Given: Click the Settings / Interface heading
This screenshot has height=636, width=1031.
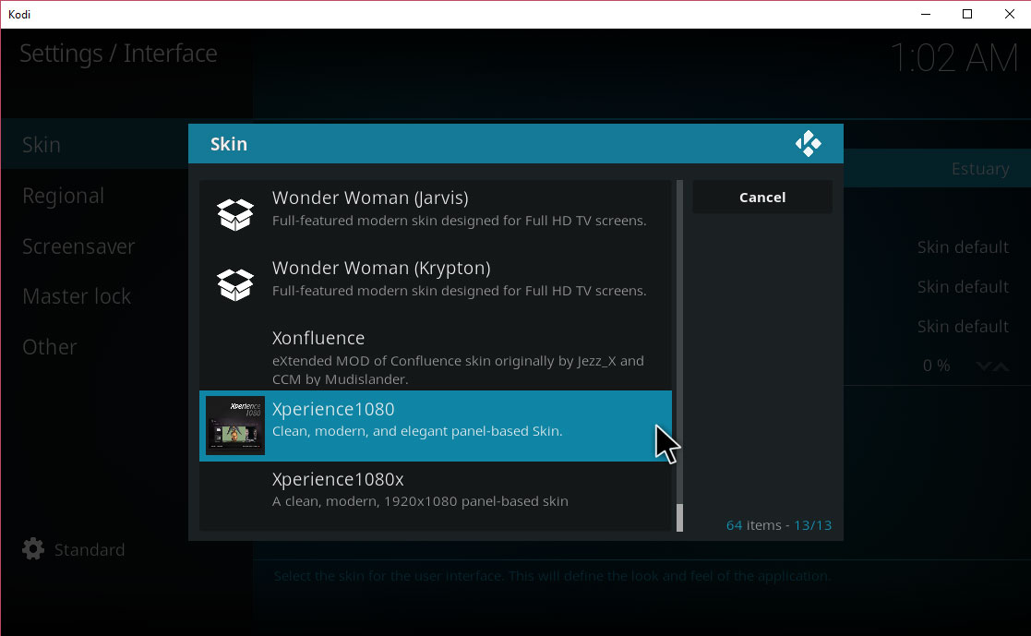Looking at the screenshot, I should coord(118,54).
